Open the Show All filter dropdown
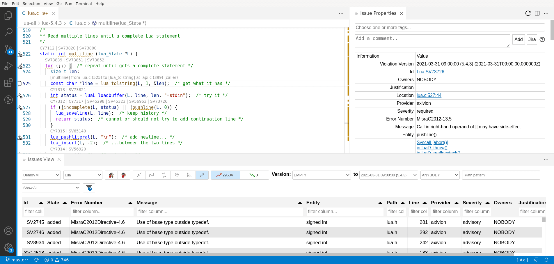This screenshot has height=264, width=554. tap(51, 188)
